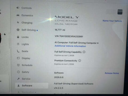
Task: Click the Software download icon
Action: [18, 86]
